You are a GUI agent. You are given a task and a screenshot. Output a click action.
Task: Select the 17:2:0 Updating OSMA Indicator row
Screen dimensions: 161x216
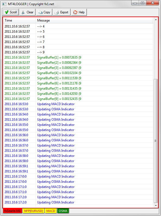click(x=78, y=202)
